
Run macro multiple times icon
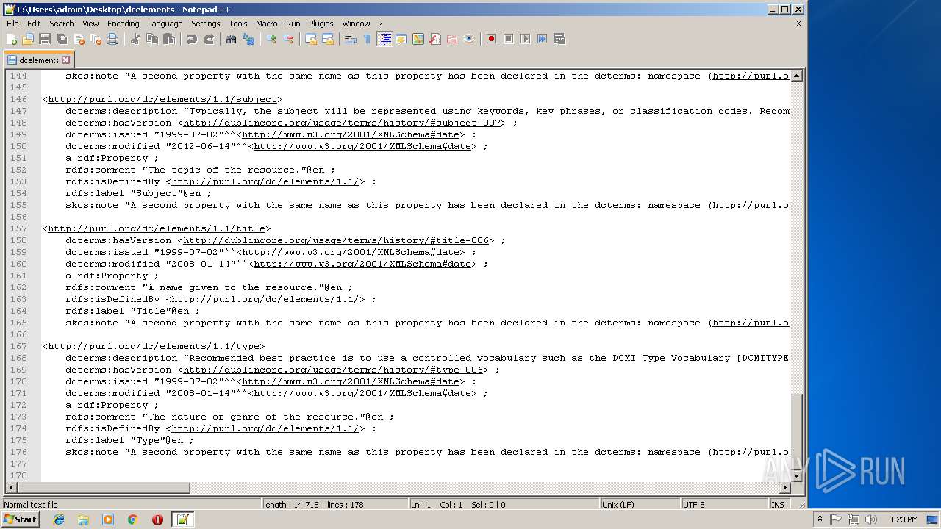click(543, 39)
